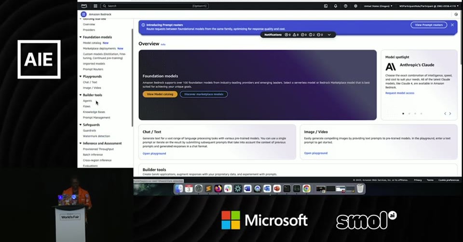Focus the AWS console search field
Screen dimensions: 463x242
(x=154, y=6)
